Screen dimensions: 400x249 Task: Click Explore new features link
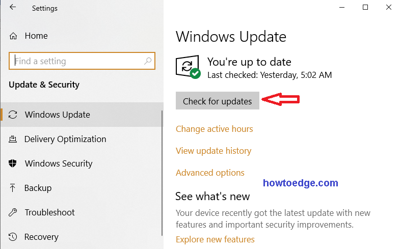pos(215,239)
